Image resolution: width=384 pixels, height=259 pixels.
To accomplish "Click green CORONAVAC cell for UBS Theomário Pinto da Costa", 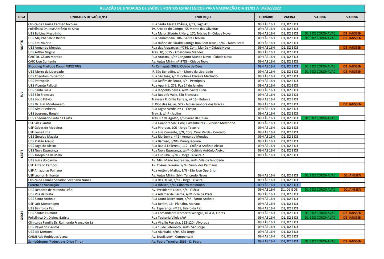I will [x=320, y=118].
